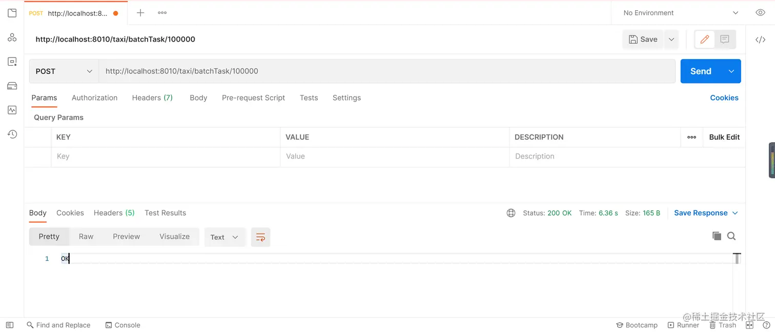Expand the Send button options arrow
The image size is (775, 332).
(731, 71)
